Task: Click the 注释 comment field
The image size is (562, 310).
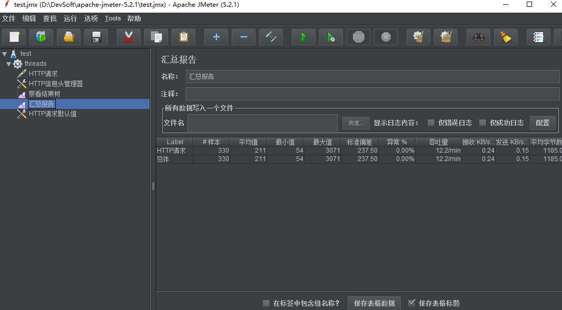Action: tap(373, 94)
